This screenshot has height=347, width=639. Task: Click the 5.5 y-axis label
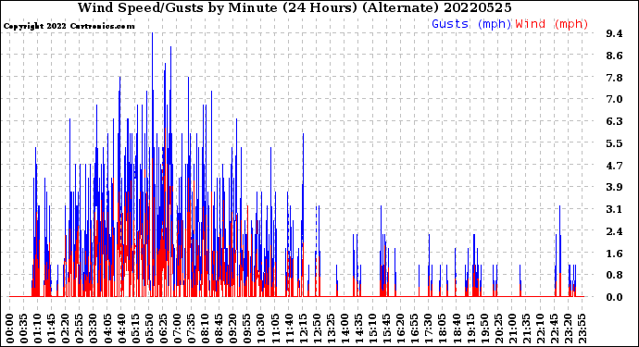click(x=615, y=143)
